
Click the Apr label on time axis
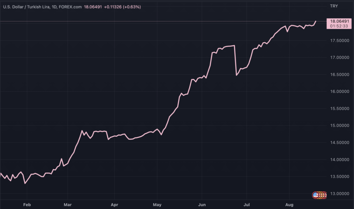(114, 205)
